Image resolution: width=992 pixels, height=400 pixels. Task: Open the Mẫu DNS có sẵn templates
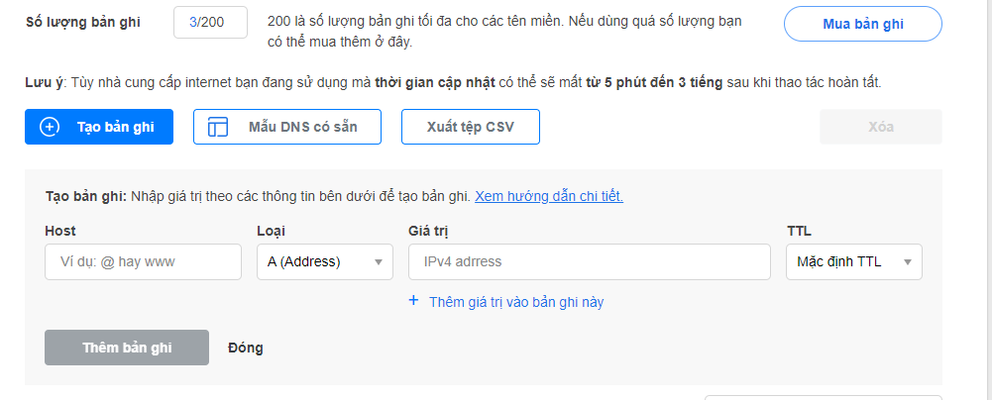pyautogui.click(x=287, y=127)
